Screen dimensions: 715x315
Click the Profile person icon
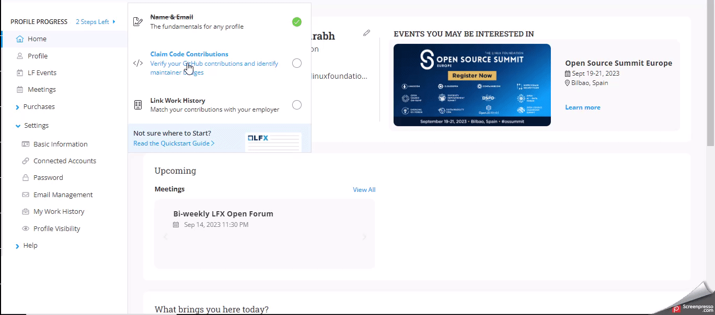click(20, 56)
